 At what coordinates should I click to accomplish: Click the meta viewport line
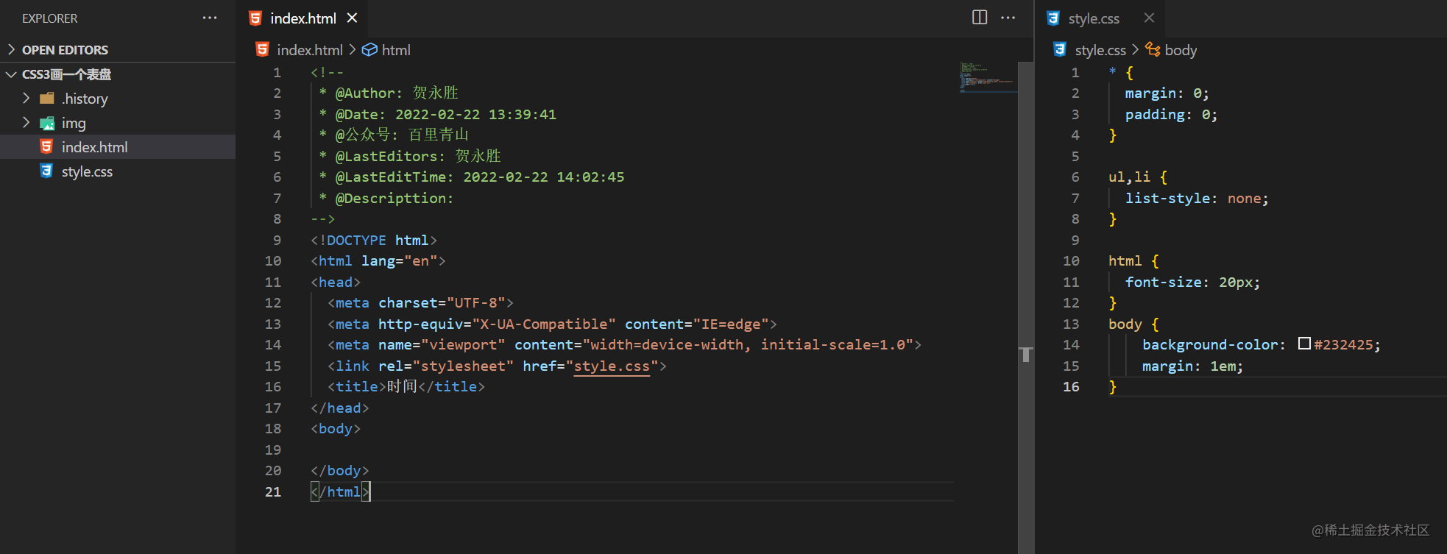(x=624, y=345)
